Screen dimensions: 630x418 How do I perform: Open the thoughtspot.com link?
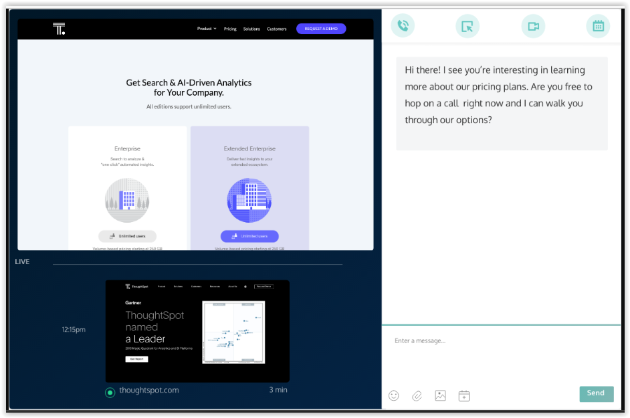[149, 391]
